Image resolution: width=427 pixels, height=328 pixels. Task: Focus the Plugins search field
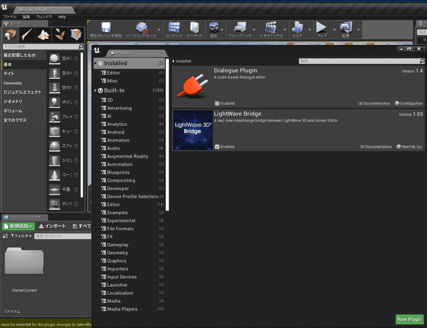359,61
